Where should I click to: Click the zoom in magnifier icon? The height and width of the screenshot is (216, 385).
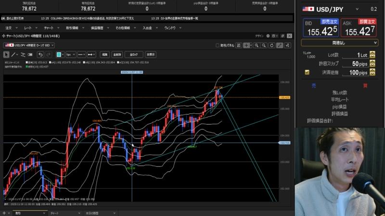[257, 45]
